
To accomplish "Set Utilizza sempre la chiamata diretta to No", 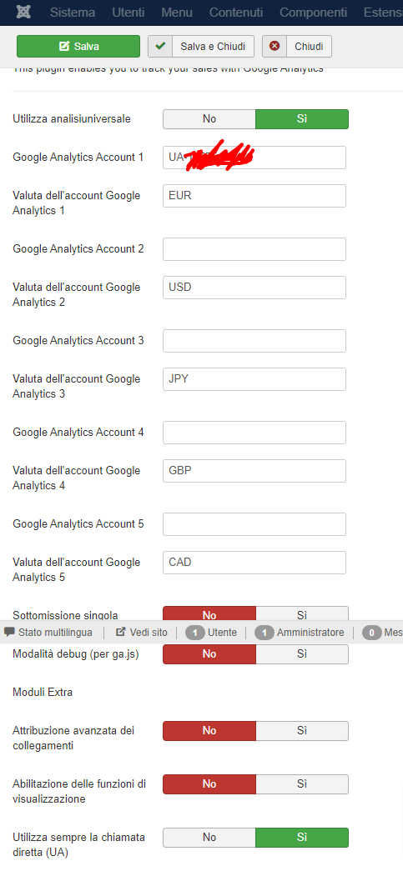I will pos(209,837).
